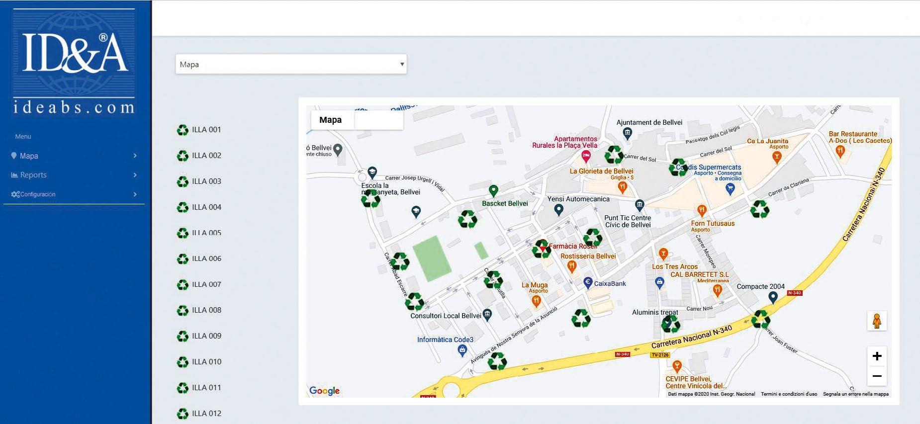Open ILLA 007 list entry

coord(199,284)
